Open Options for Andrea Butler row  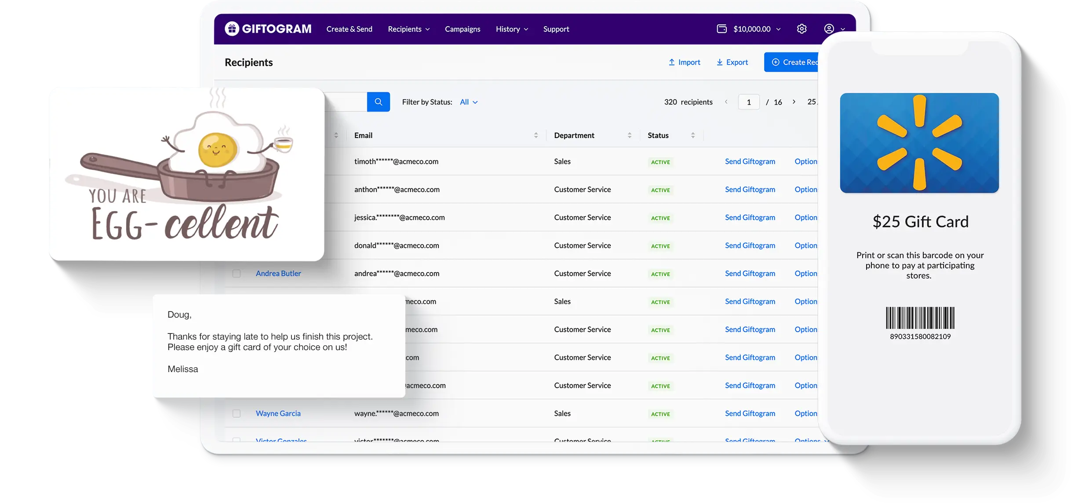pyautogui.click(x=806, y=273)
